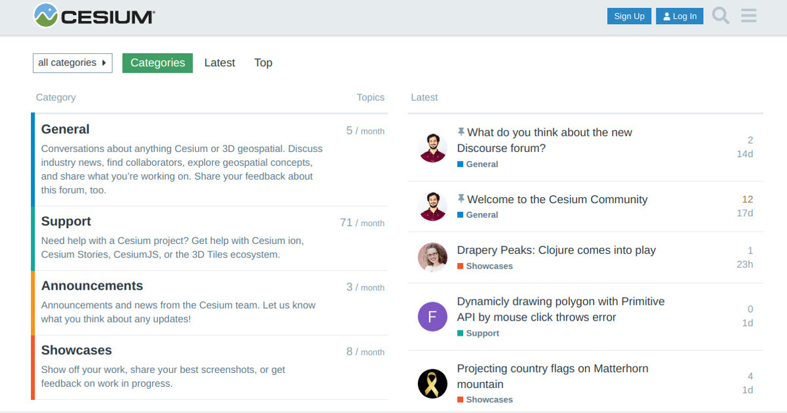Click the Cesium logo
The width and height of the screenshot is (787, 413).
[x=93, y=16]
